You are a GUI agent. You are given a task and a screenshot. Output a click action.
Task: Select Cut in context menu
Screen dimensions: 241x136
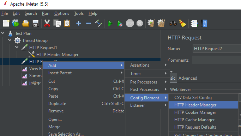[84, 81]
